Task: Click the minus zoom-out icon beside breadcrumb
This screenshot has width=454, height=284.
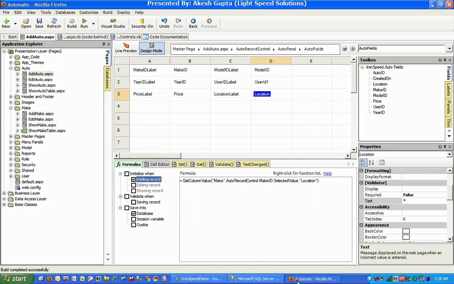Action: (x=344, y=49)
